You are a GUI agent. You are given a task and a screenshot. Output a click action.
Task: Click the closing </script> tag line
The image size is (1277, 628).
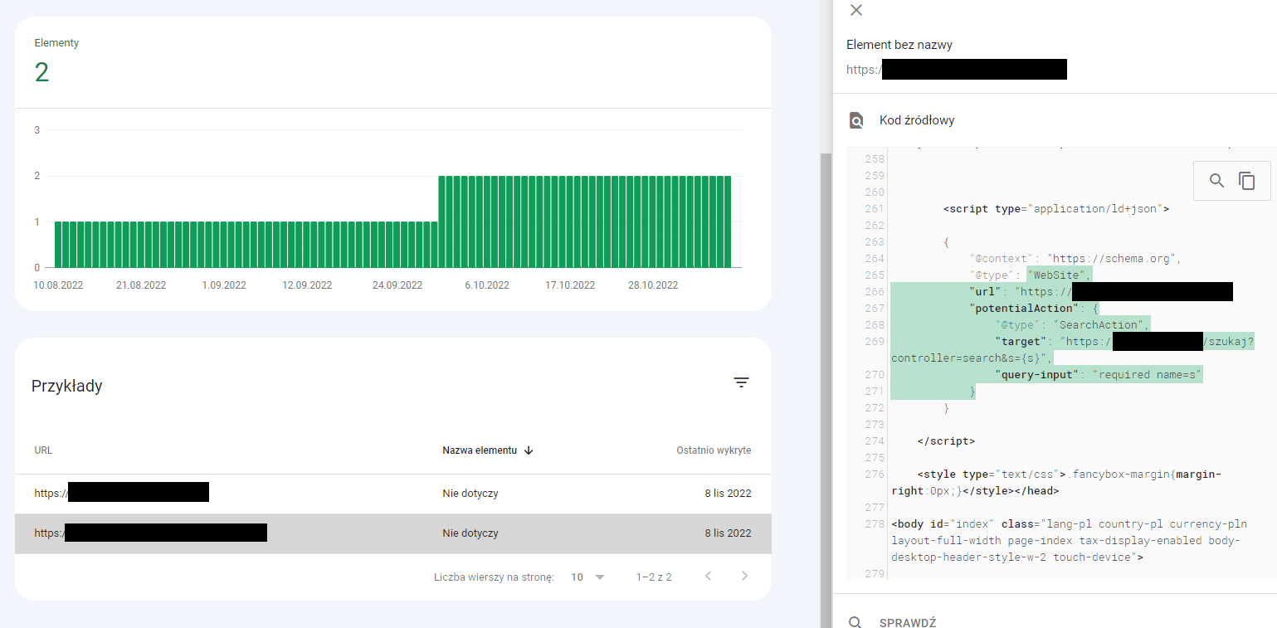(946, 441)
